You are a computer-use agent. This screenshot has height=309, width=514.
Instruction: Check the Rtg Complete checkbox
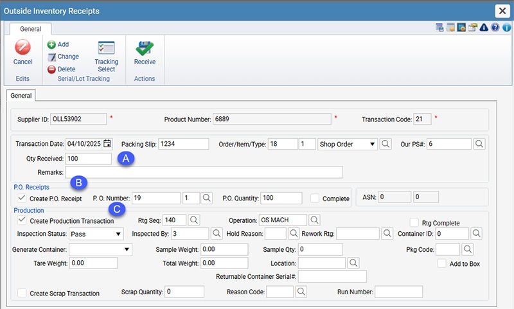(414, 222)
